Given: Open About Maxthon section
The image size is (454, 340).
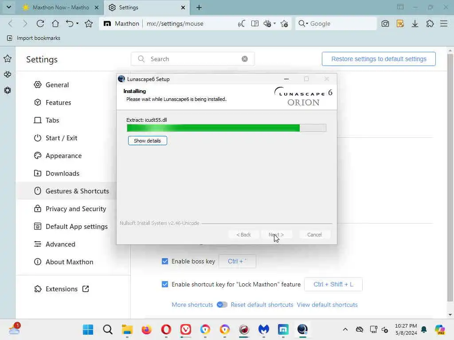Looking at the screenshot, I should tap(64, 262).
